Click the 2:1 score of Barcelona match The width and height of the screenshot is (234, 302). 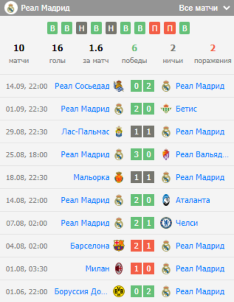pos(142,246)
